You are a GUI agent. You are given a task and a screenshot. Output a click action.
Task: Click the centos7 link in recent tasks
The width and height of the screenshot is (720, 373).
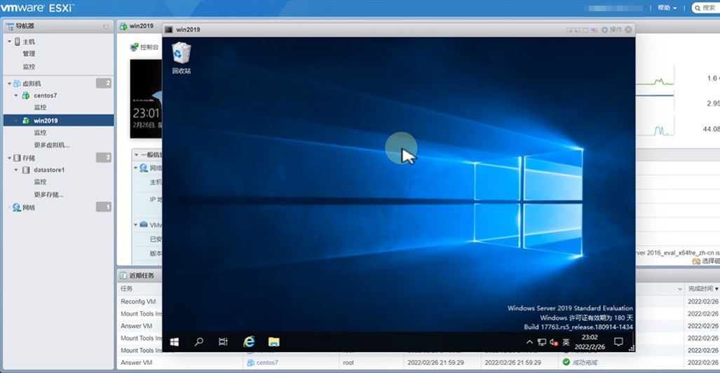tap(267, 362)
